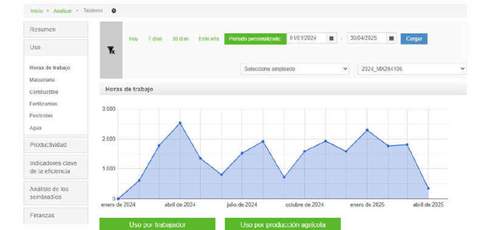Select the 7 días period filter

coord(155,39)
